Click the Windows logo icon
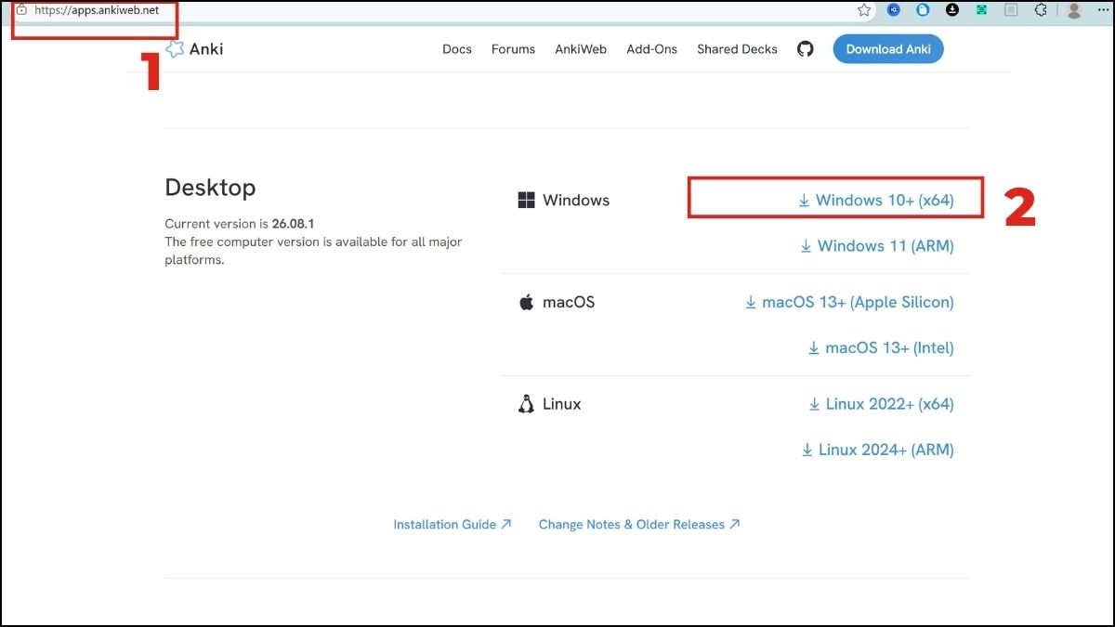Screen dimensions: 1115x627 526,200
